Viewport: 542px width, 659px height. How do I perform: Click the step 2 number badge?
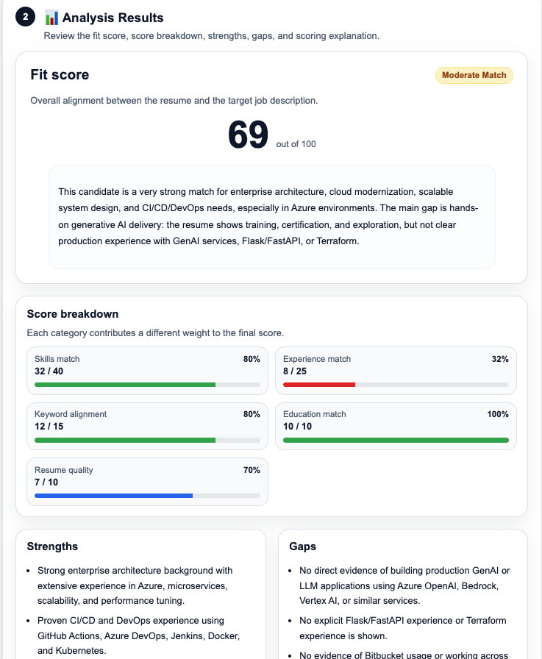24,18
